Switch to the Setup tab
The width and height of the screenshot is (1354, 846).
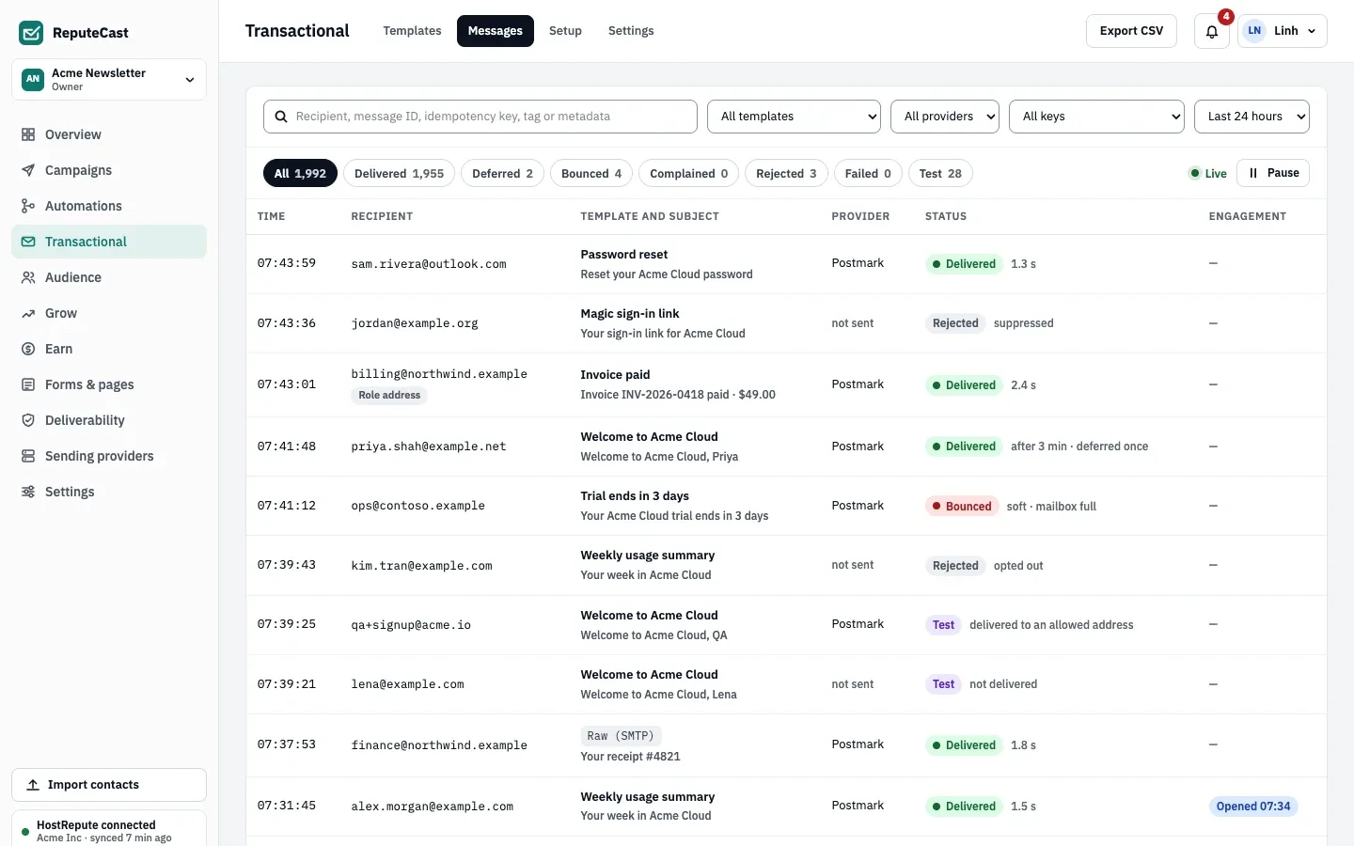point(565,31)
